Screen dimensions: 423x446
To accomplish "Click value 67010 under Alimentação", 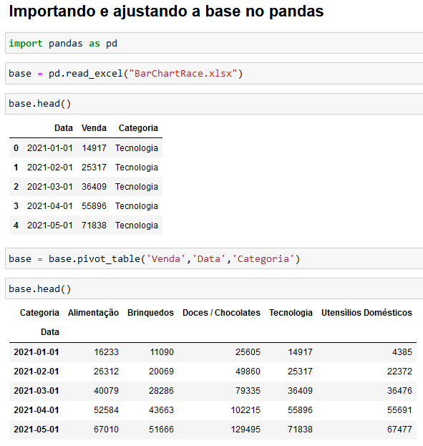I will [x=107, y=430].
